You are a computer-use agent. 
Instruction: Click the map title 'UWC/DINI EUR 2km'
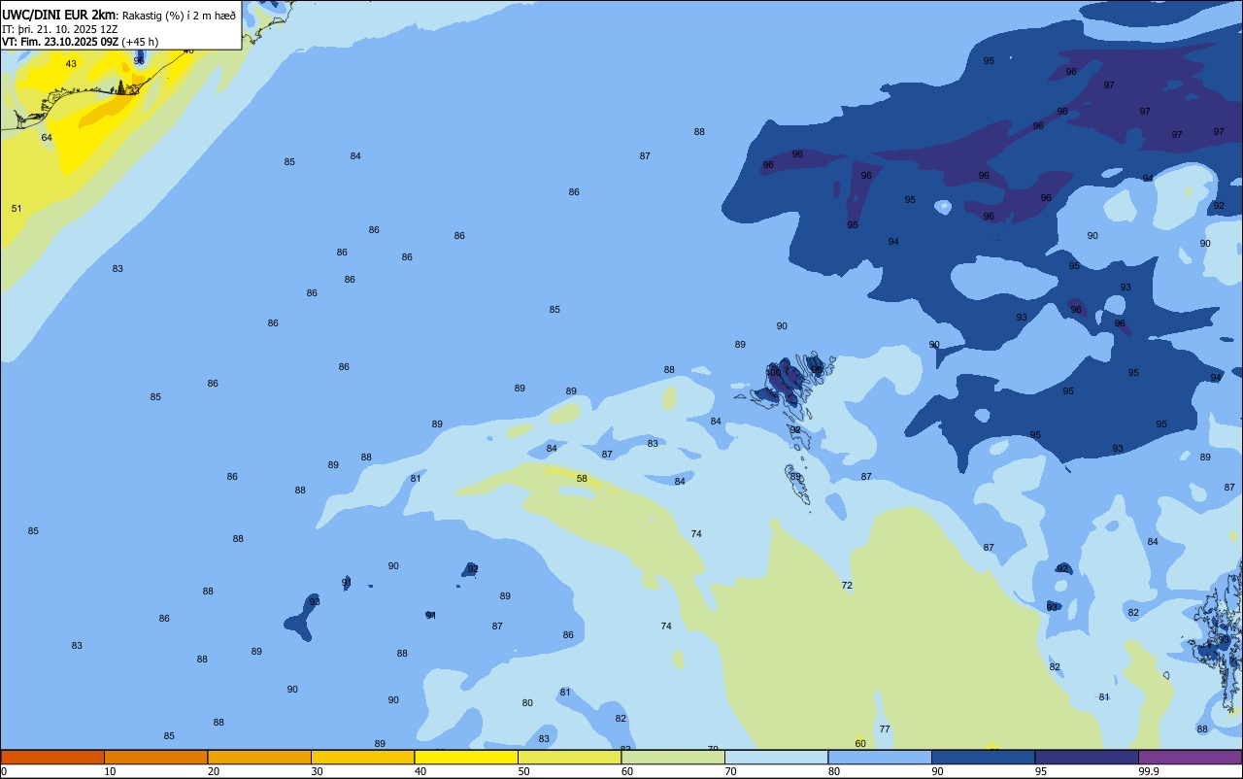(59, 15)
